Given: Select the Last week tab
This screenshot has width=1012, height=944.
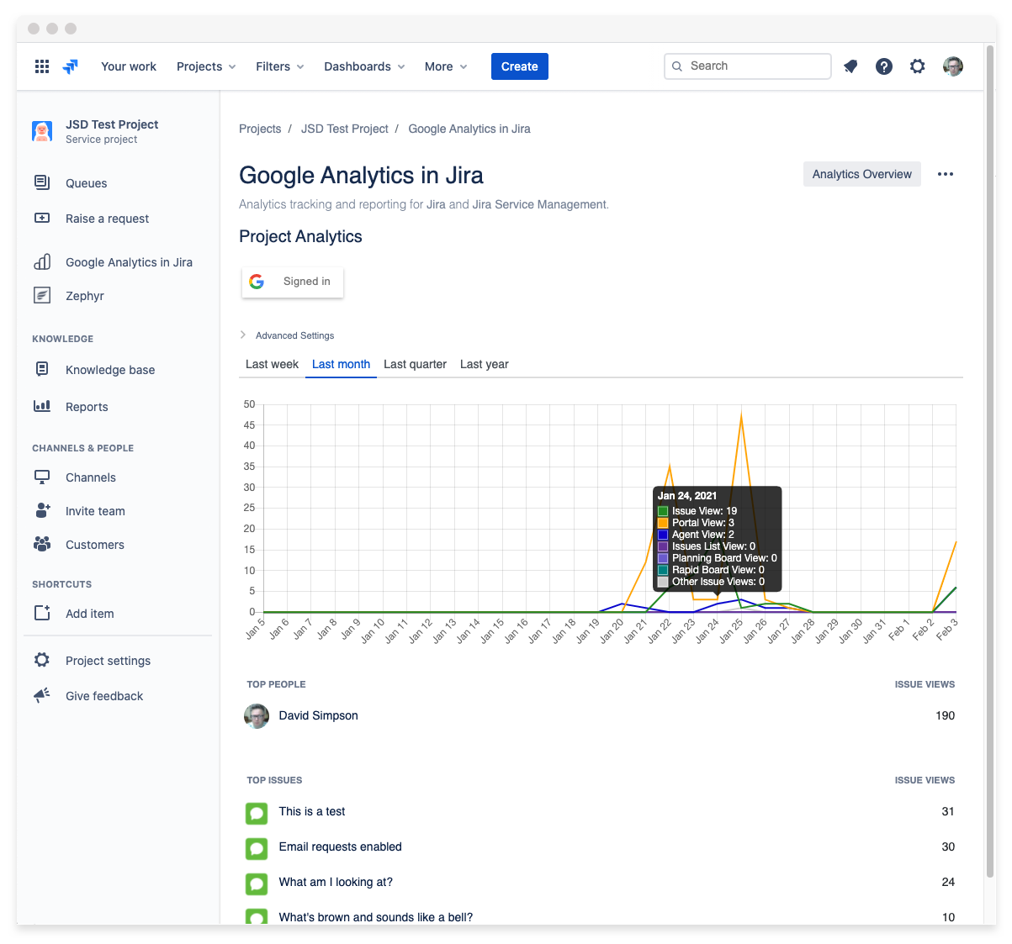Looking at the screenshot, I should click(272, 364).
